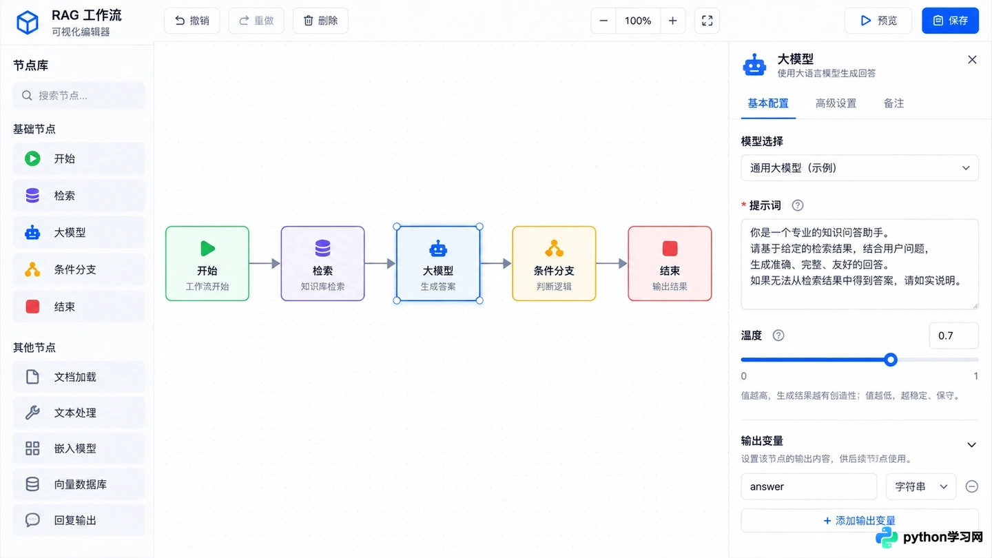Click the help icon next to 温度
Viewport: 992px width, 558px height.
coord(778,335)
